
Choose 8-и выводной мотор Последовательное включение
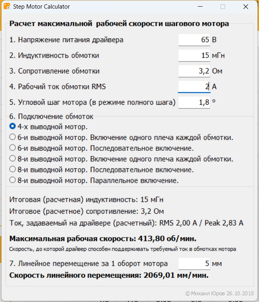(x=13, y=170)
